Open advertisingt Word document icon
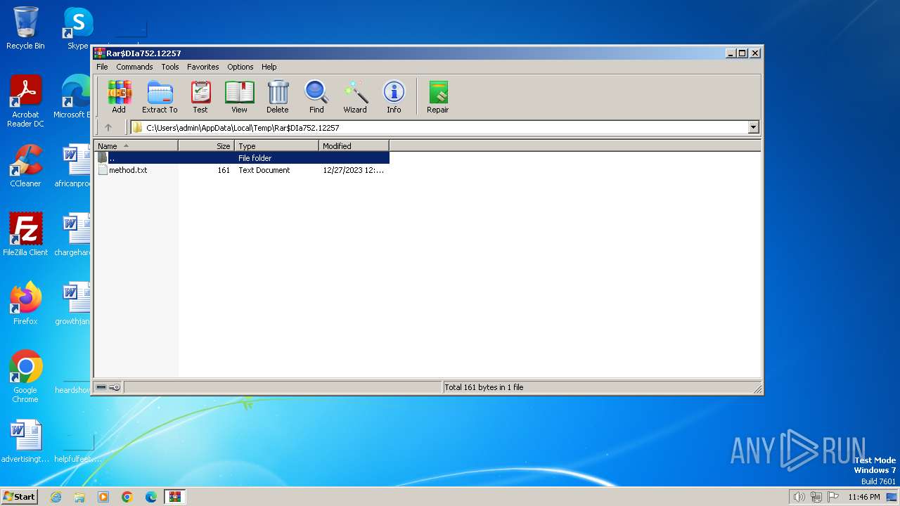 click(x=25, y=441)
